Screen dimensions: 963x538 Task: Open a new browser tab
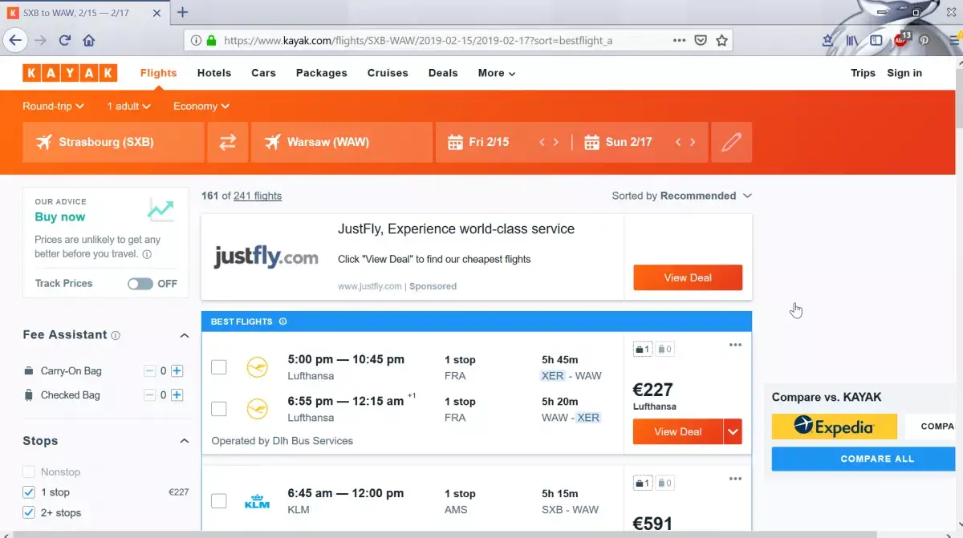point(183,12)
